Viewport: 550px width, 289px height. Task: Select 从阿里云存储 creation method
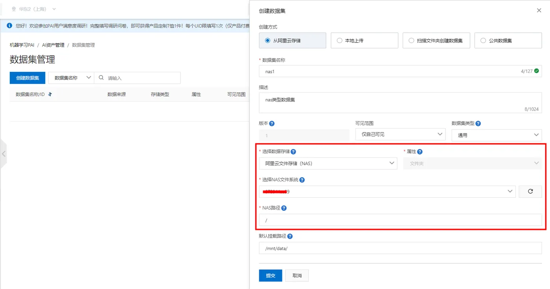coord(292,40)
